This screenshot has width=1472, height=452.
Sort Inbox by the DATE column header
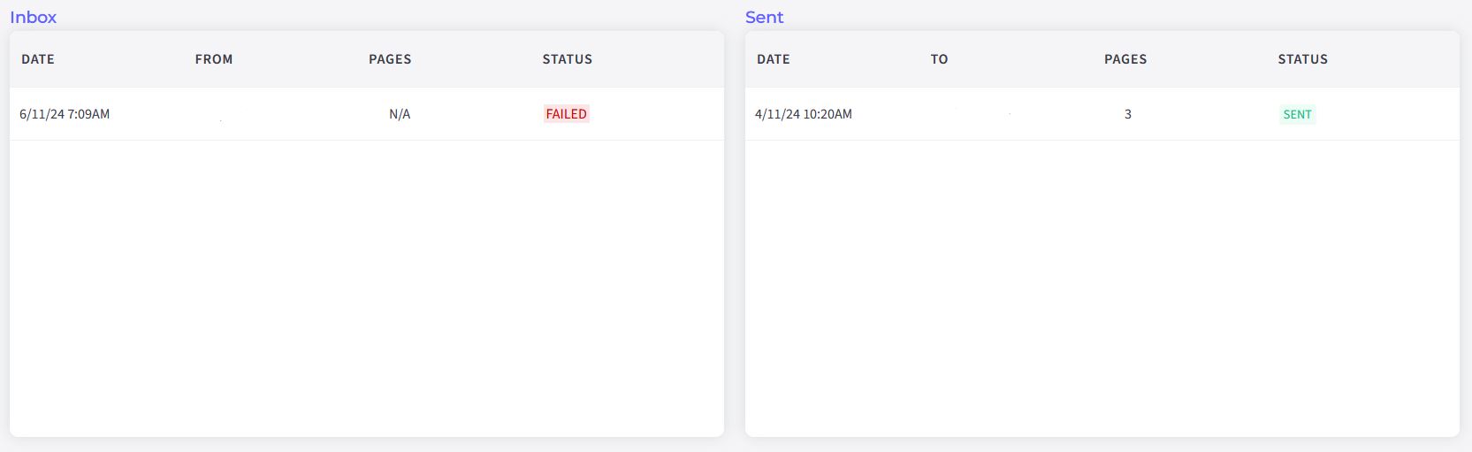click(x=38, y=59)
